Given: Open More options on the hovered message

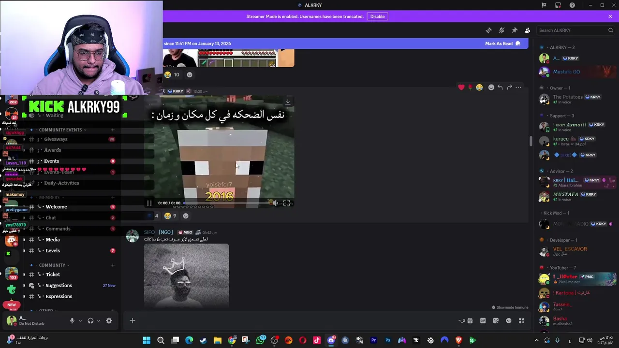Looking at the screenshot, I should coord(518,87).
